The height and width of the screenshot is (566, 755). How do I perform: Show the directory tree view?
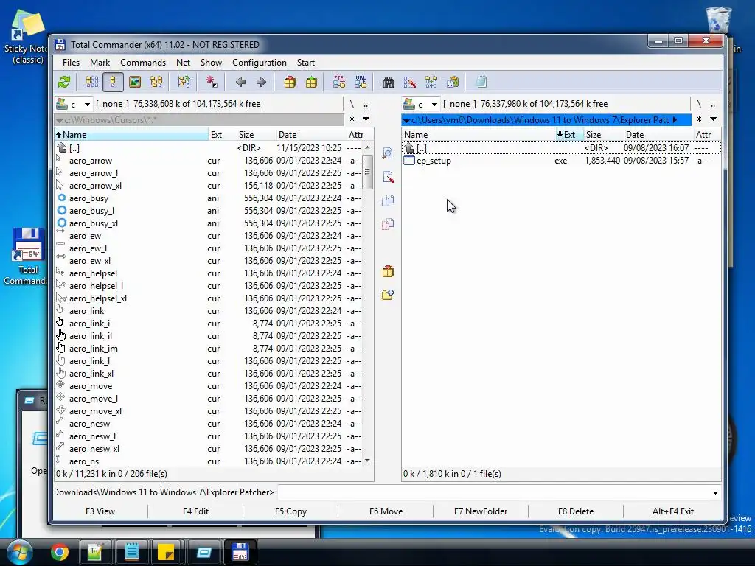coord(156,82)
